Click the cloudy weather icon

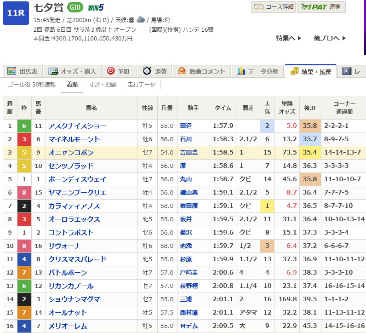point(141,20)
